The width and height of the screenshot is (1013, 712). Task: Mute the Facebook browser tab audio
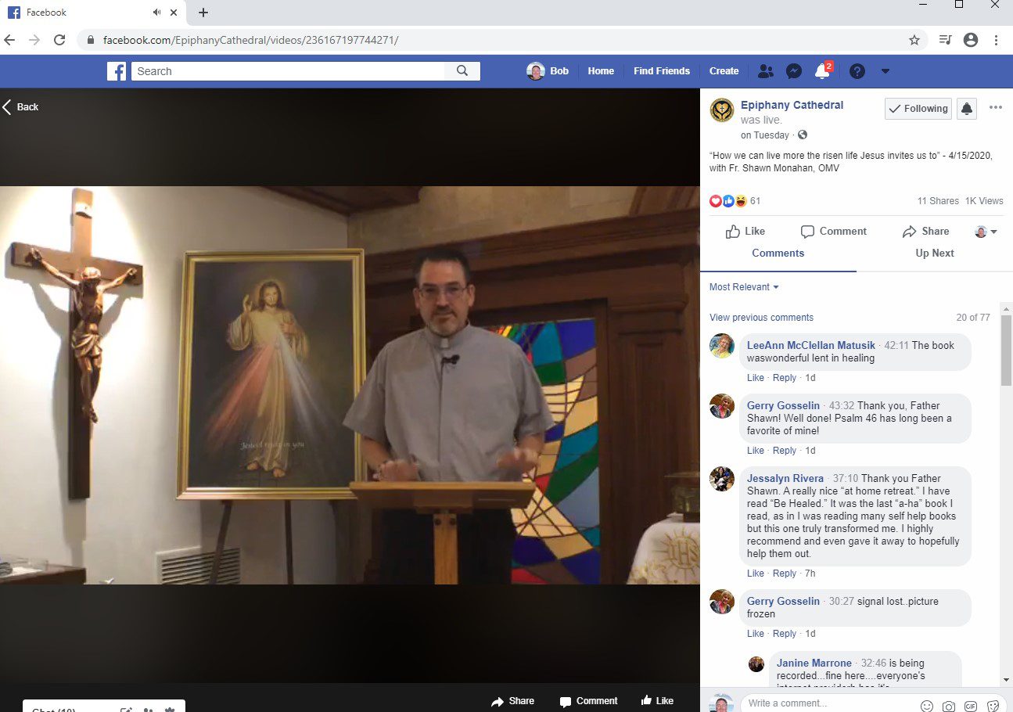(x=156, y=13)
